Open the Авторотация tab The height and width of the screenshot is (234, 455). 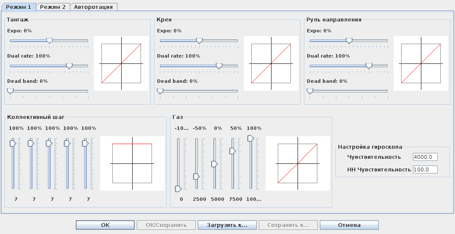click(x=93, y=7)
